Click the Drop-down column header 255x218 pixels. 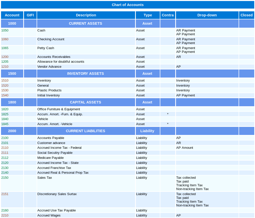[207, 15]
